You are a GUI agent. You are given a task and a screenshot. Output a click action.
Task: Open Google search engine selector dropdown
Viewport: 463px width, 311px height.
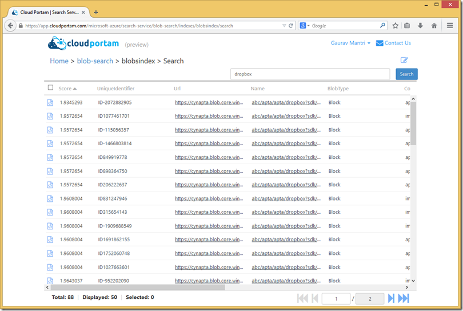[x=305, y=26]
